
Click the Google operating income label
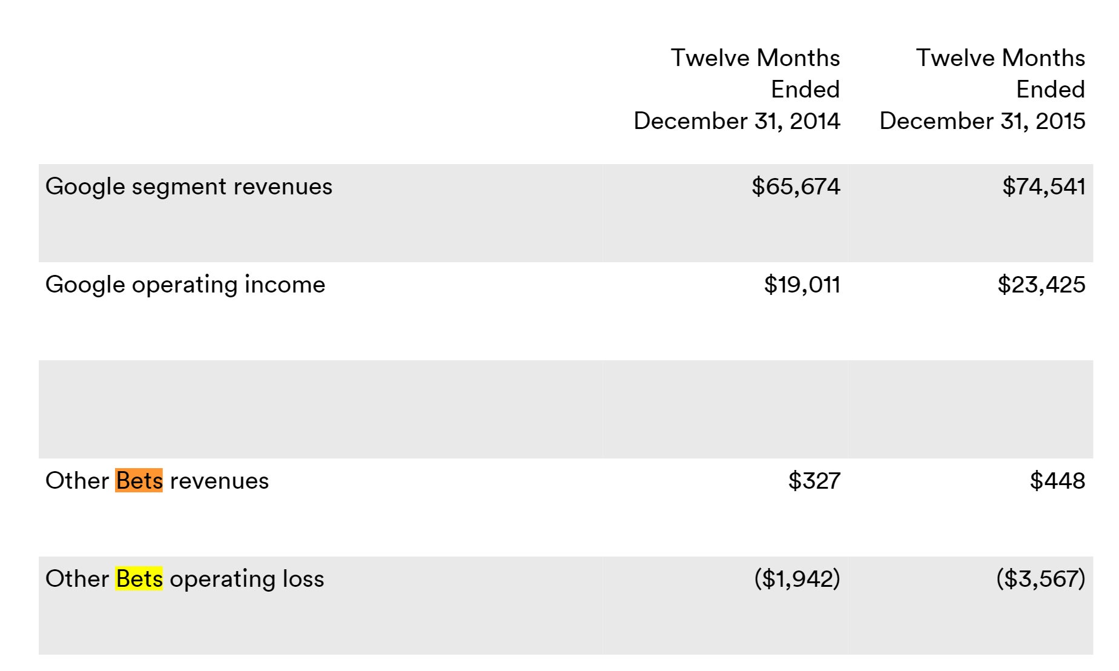coord(185,285)
